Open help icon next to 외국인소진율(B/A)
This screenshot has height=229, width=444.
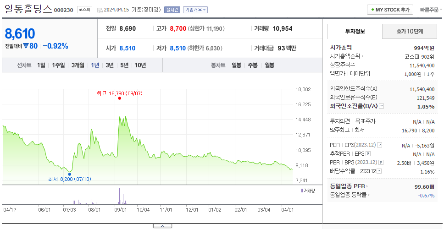(x=382, y=106)
